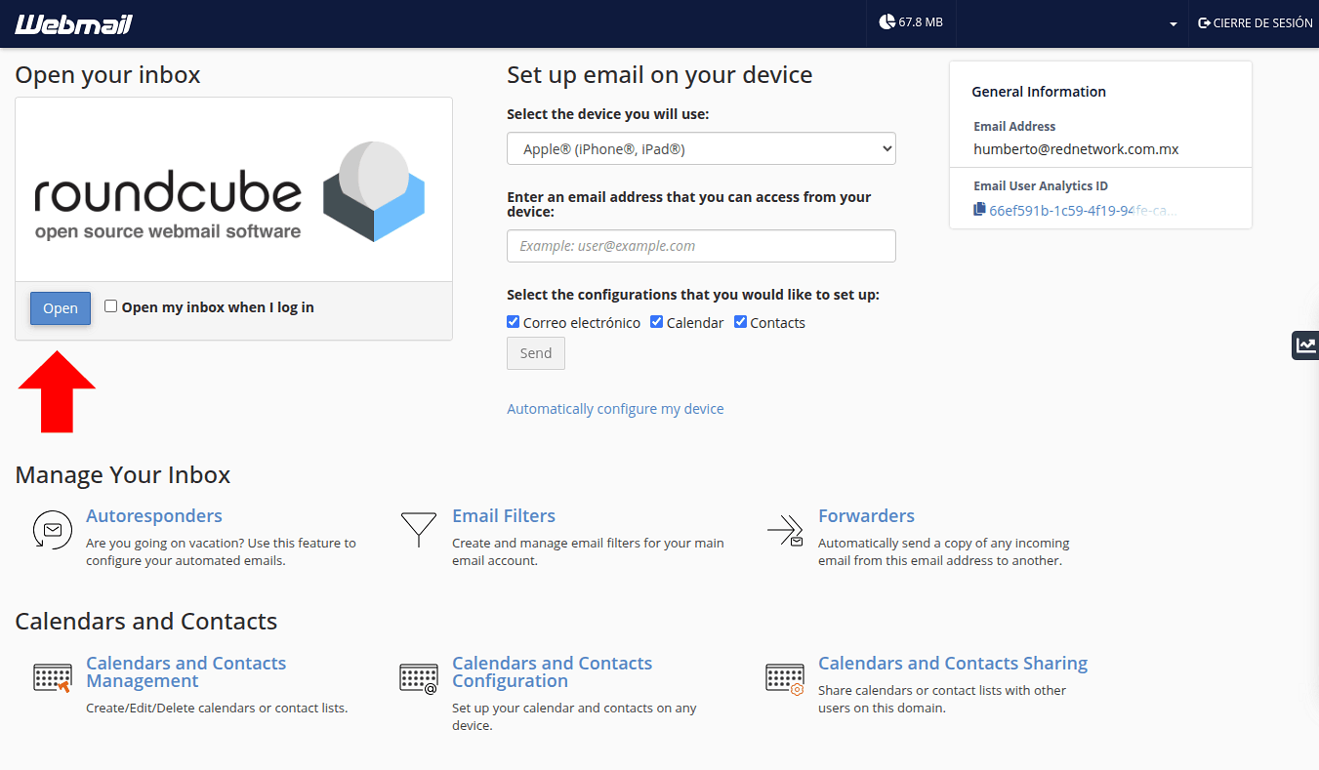
Task: Open the user account dropdown arrow
Action: [1173, 23]
